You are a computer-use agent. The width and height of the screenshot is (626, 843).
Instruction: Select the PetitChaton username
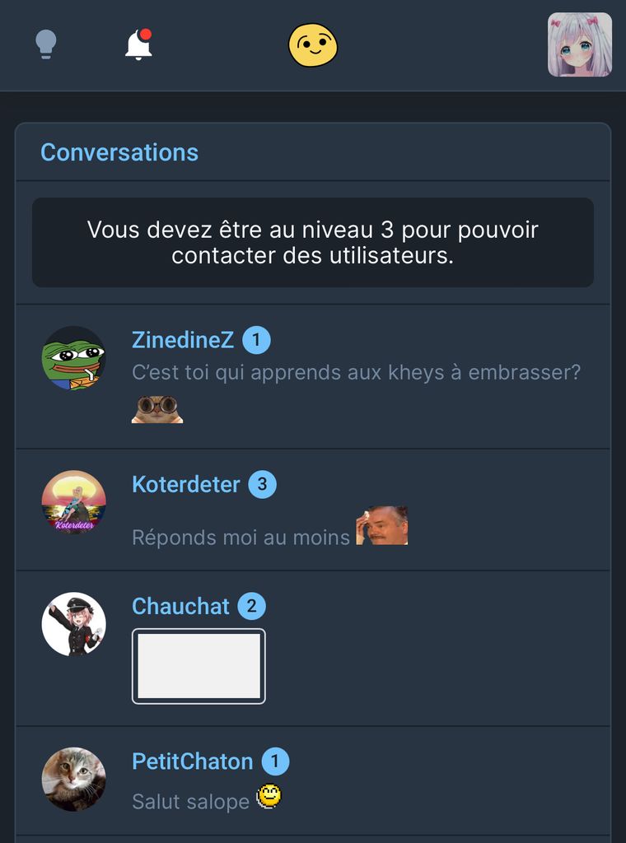coord(193,761)
